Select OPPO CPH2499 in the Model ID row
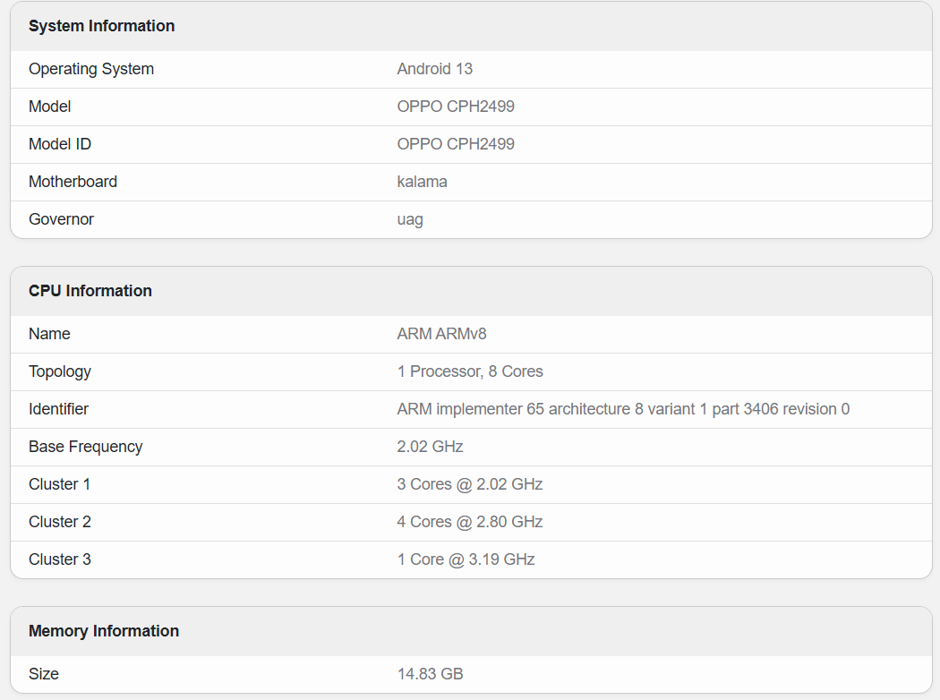 [x=456, y=144]
